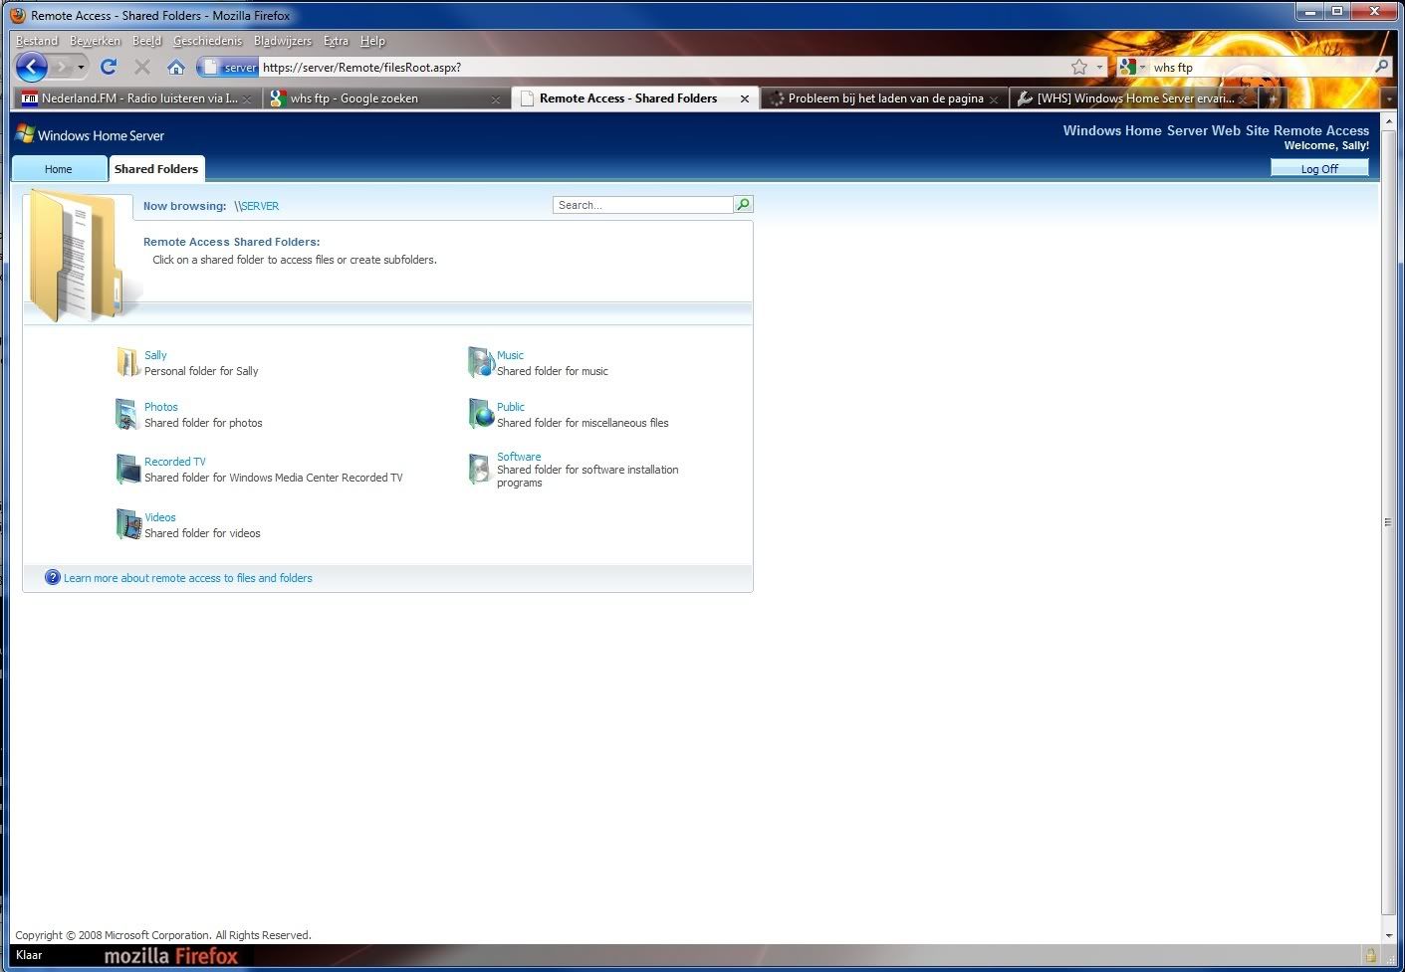Open the Geschiedenis menu

pos(207,41)
